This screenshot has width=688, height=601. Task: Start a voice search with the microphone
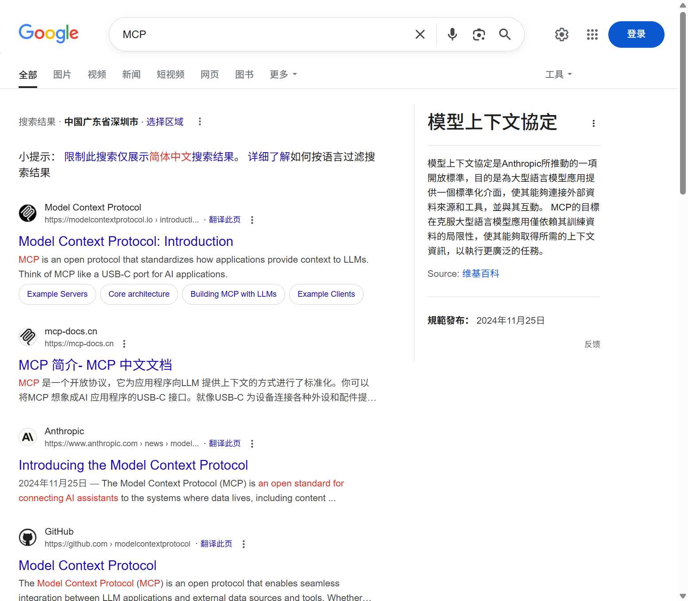point(452,34)
